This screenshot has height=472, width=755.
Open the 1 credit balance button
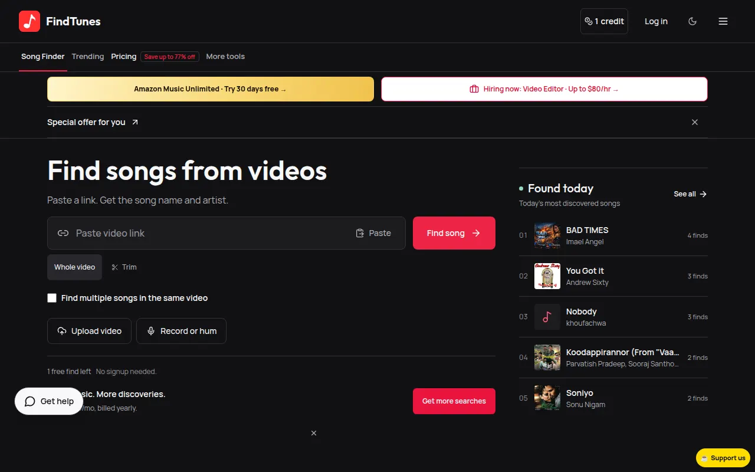604,21
